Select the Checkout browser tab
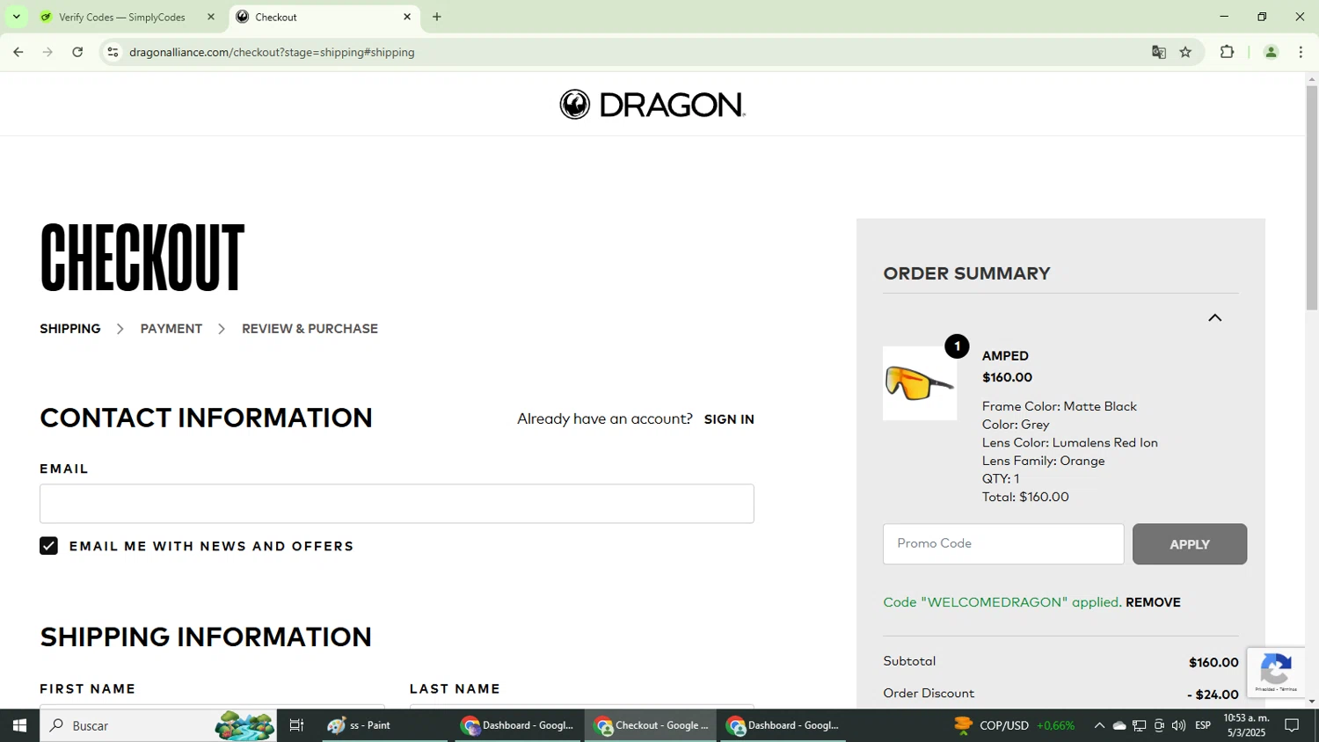This screenshot has width=1319, height=742. [324, 17]
